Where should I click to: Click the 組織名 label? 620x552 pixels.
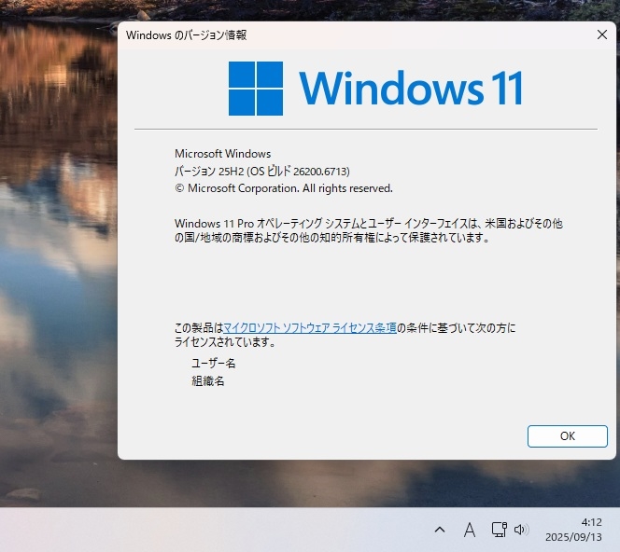pyautogui.click(x=208, y=381)
